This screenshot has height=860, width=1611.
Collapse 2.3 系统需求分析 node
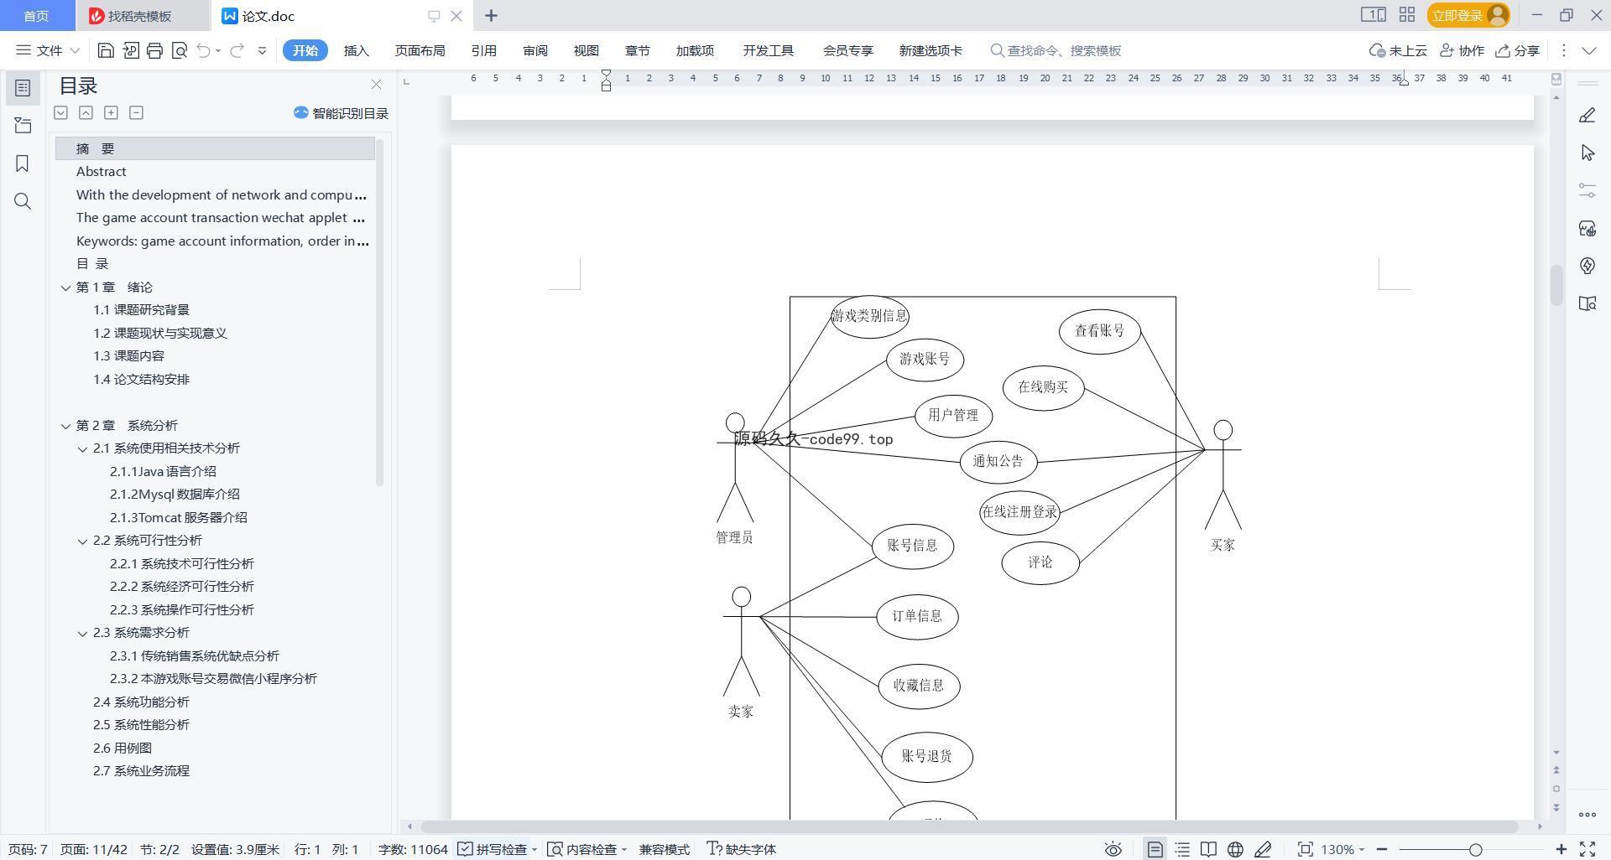tap(82, 633)
